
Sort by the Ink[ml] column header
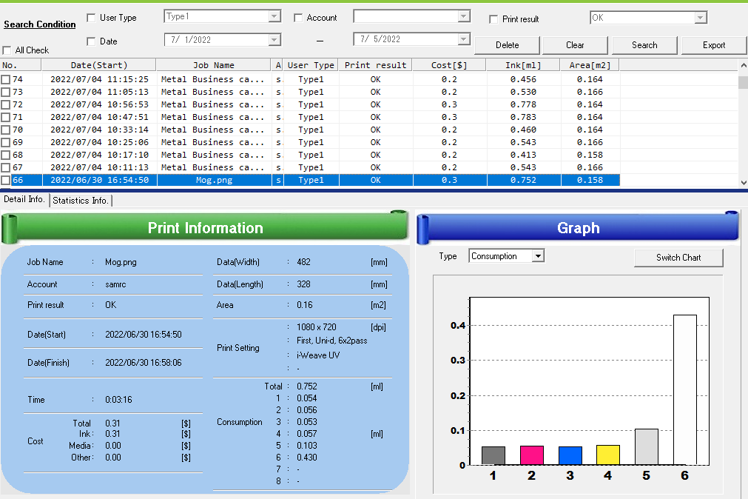click(x=523, y=65)
